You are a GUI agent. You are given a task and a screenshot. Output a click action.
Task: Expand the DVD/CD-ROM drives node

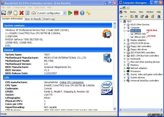coord(125,43)
